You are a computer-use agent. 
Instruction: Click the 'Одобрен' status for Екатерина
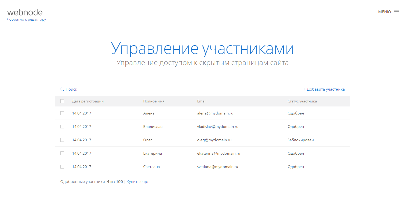pyautogui.click(x=296, y=153)
